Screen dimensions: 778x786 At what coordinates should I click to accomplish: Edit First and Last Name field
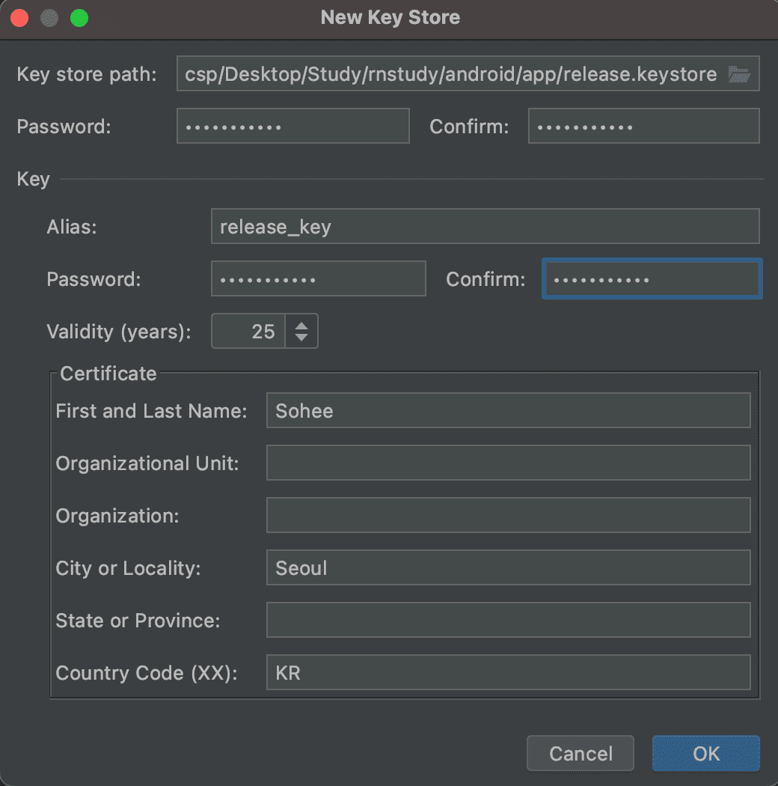(508, 411)
